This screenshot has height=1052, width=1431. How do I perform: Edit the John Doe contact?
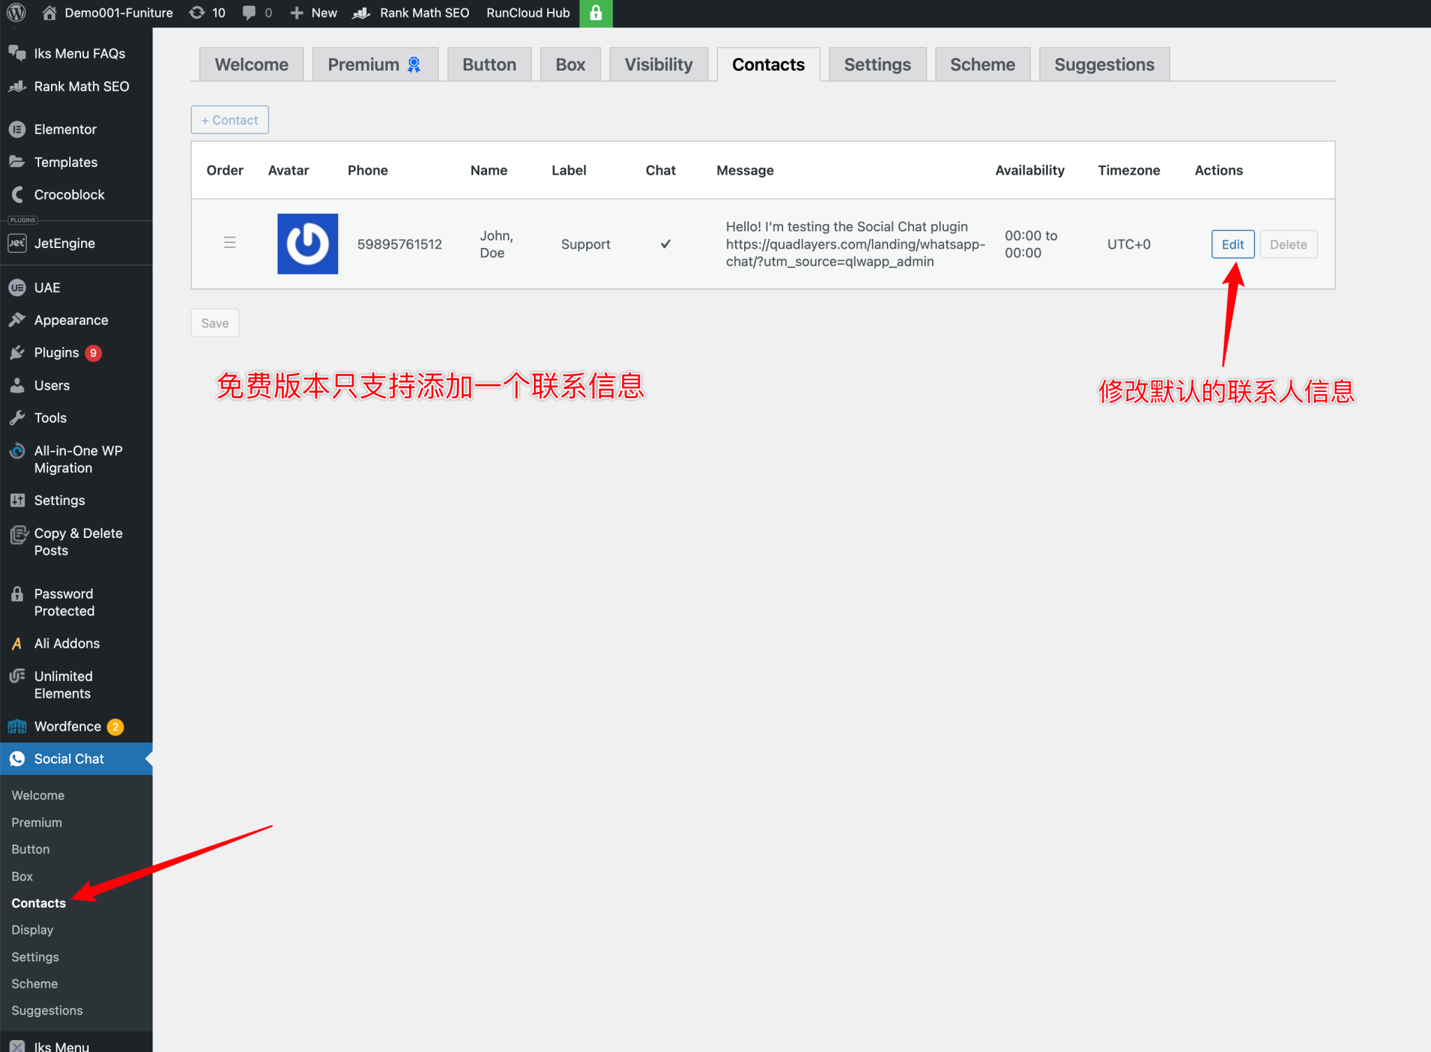click(x=1232, y=244)
